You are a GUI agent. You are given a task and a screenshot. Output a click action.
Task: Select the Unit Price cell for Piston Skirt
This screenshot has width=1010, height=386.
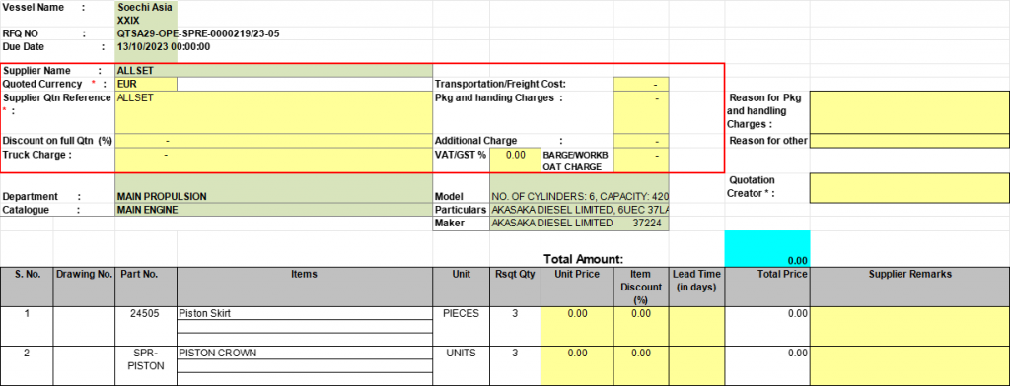pyautogui.click(x=578, y=326)
